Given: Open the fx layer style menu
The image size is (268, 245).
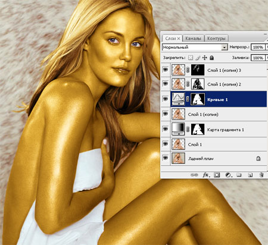Looking at the screenshot, I should pyautogui.click(x=206, y=175).
